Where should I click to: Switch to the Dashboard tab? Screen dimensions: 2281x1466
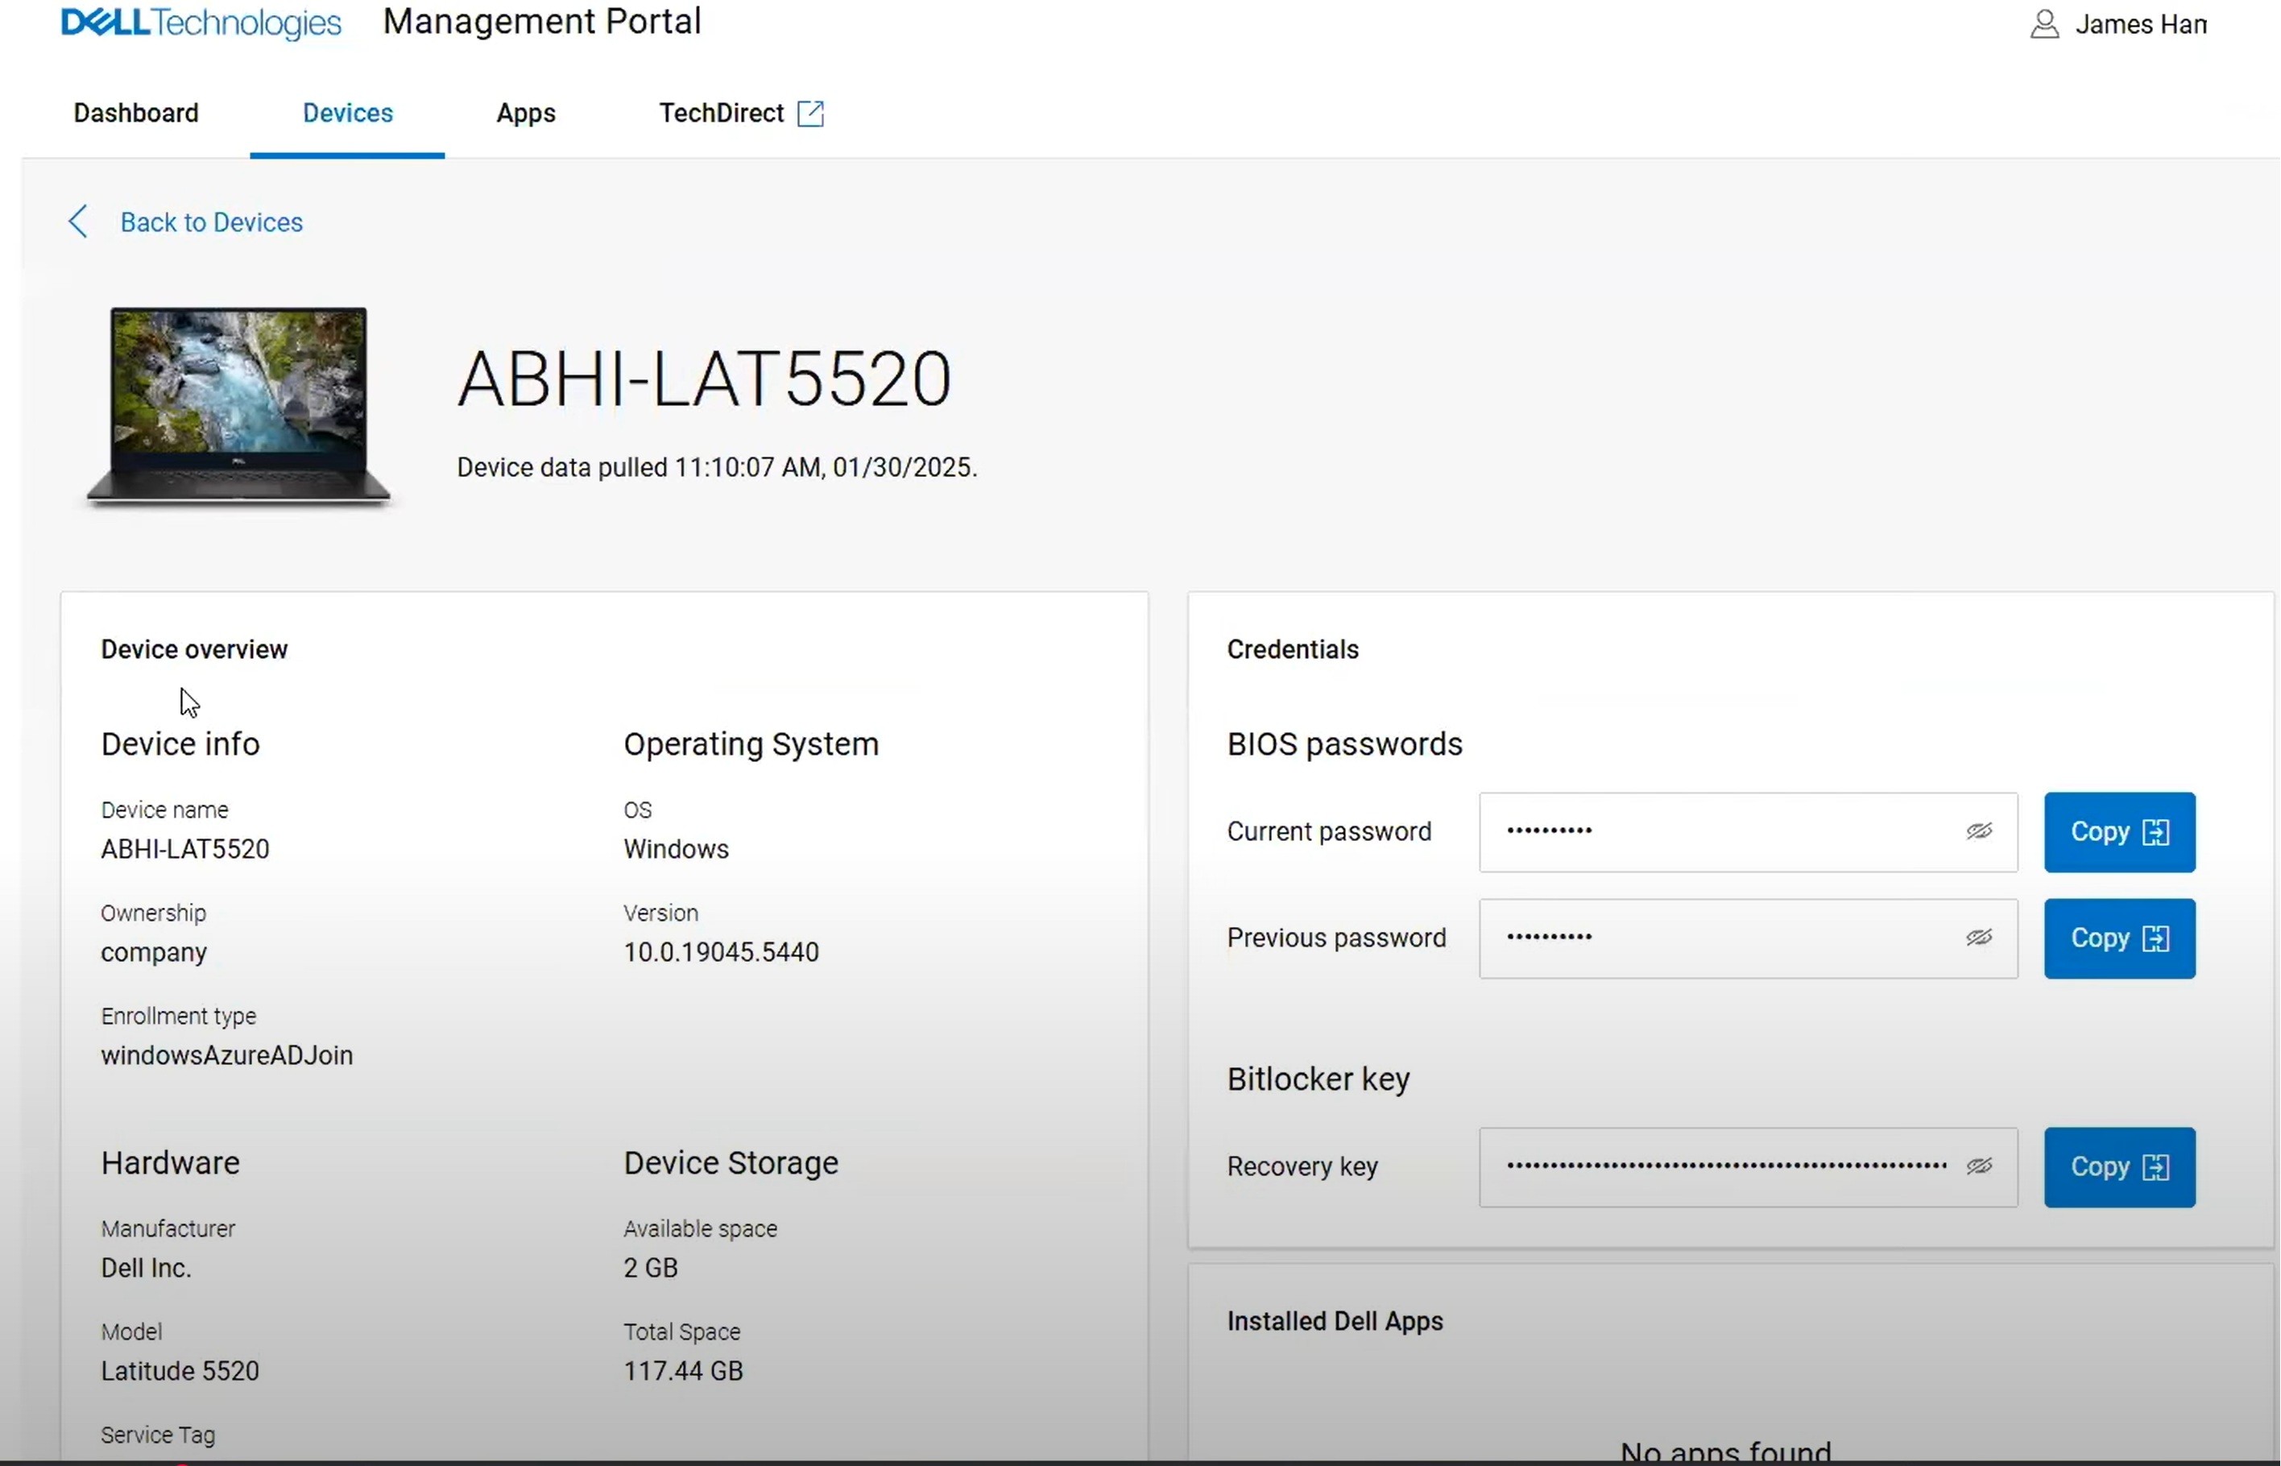(135, 112)
